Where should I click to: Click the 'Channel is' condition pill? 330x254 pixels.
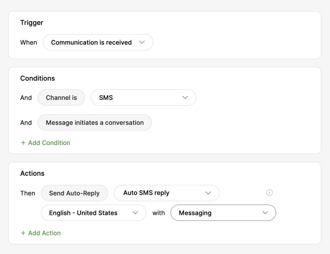point(61,98)
